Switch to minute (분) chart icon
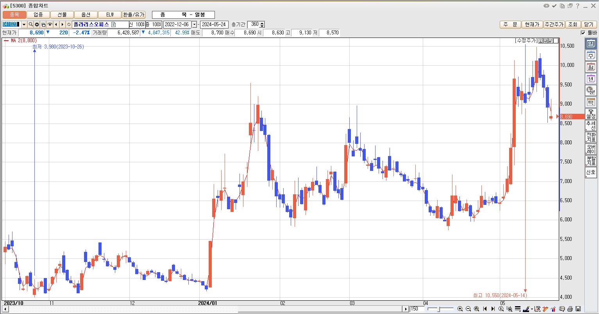This screenshot has width=599, height=314. tap(590, 90)
